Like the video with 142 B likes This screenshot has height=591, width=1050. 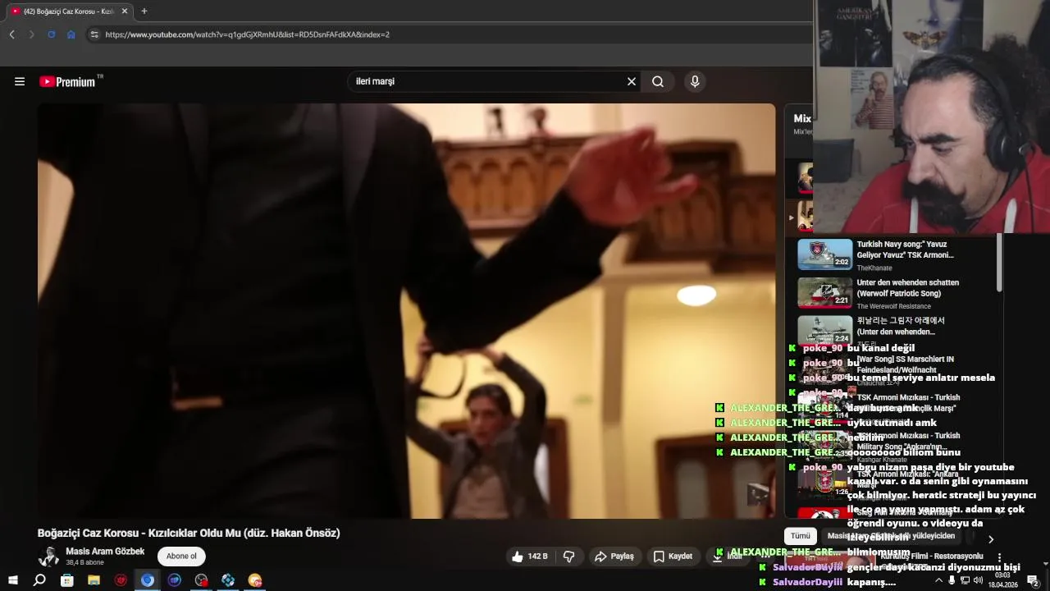coord(530,557)
